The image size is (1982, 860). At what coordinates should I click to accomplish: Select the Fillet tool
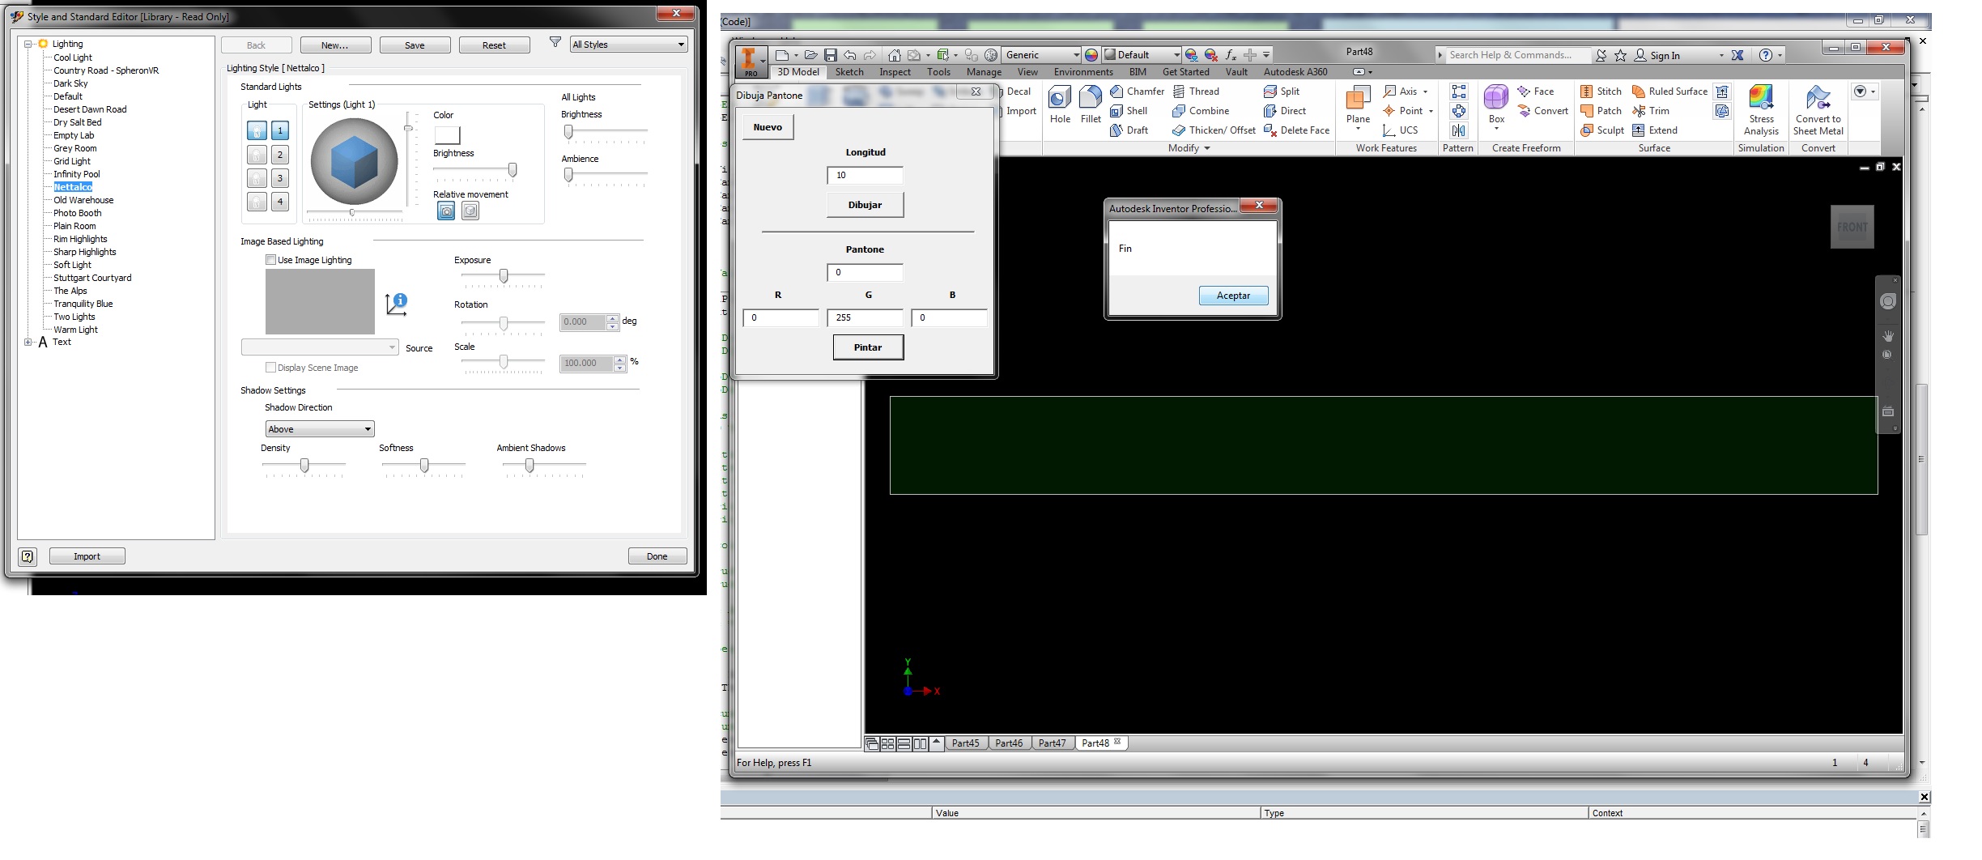pos(1090,104)
